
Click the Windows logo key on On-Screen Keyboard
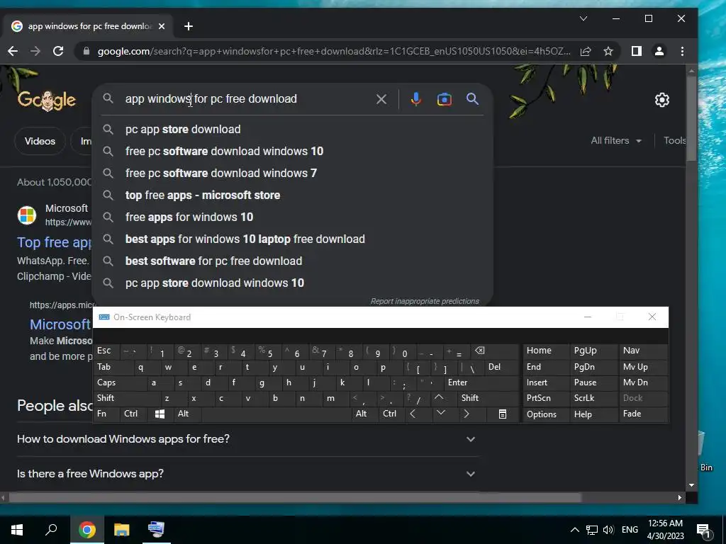[x=160, y=414]
